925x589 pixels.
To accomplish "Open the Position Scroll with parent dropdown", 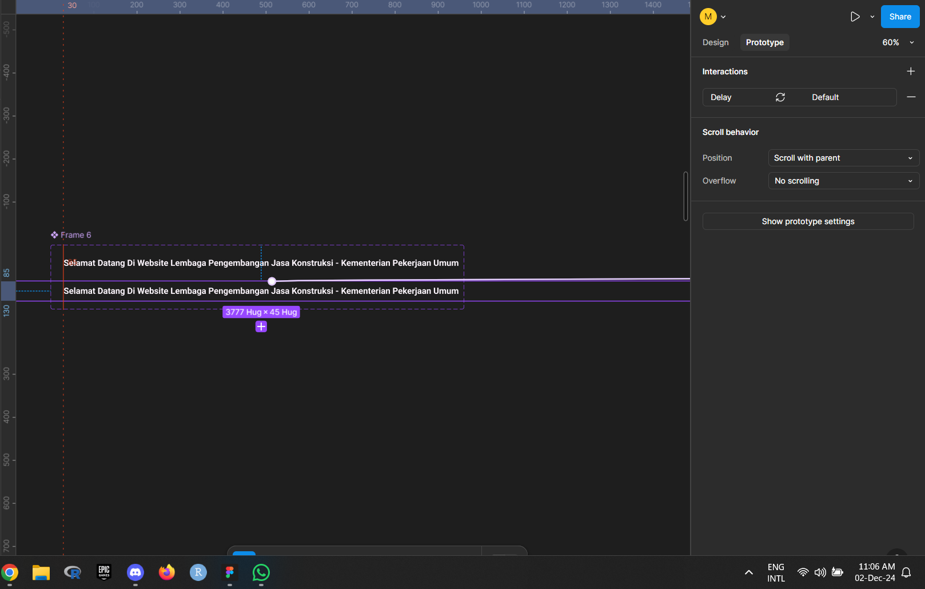I will point(843,158).
